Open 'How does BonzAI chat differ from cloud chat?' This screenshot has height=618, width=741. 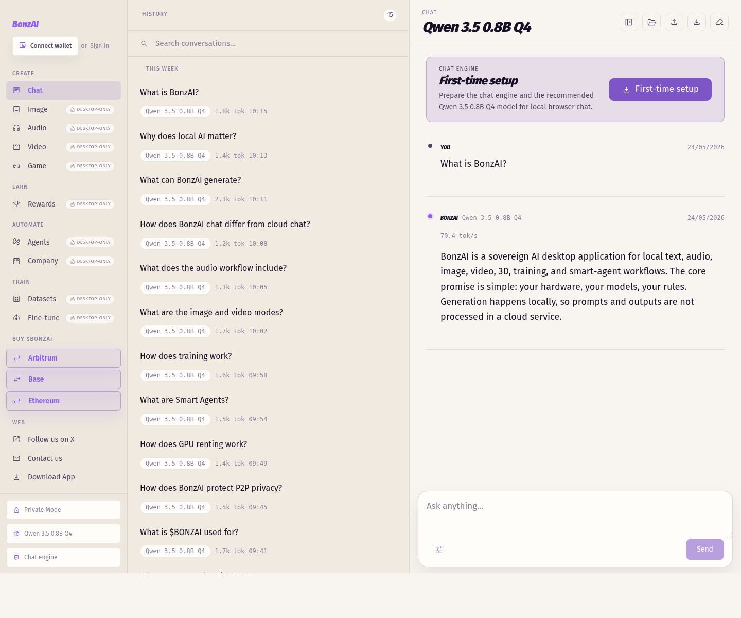(x=268, y=233)
